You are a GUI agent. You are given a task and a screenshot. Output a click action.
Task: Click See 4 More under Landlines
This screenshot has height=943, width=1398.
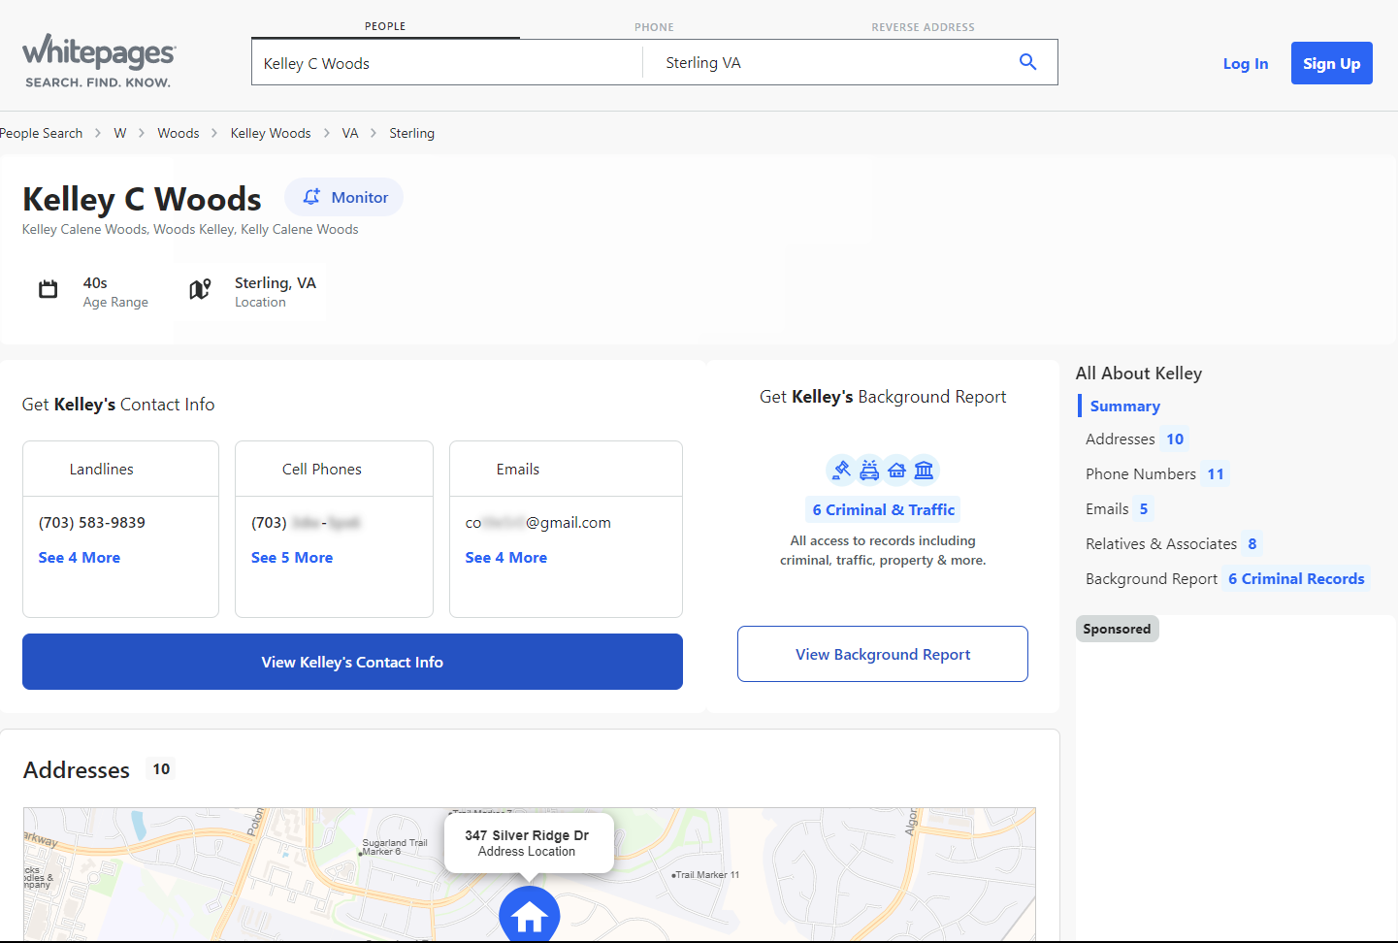click(x=80, y=558)
